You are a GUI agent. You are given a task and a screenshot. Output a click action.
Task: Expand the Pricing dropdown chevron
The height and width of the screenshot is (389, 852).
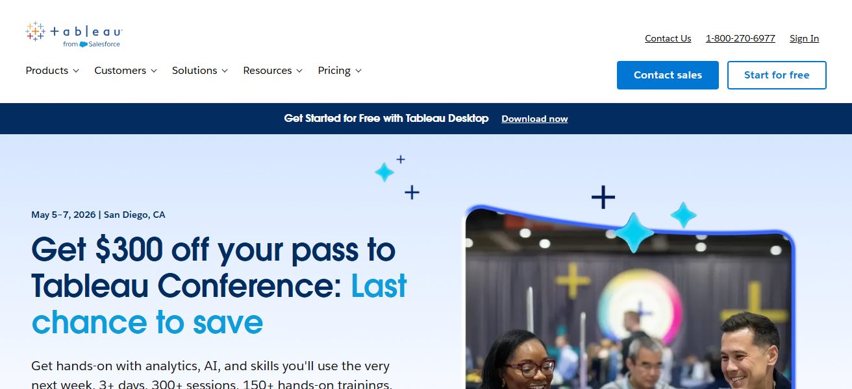point(358,71)
